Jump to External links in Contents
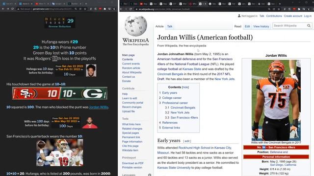This screenshot has height=176, width=314. coord(171,128)
